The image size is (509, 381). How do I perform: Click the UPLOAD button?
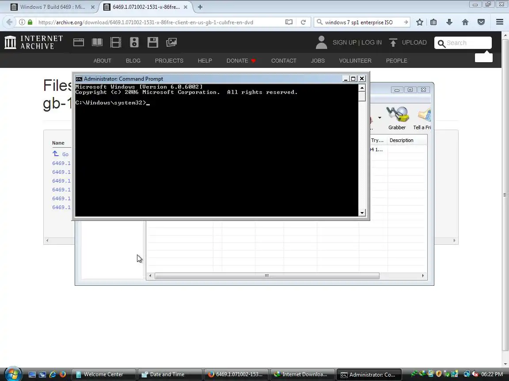pos(408,42)
